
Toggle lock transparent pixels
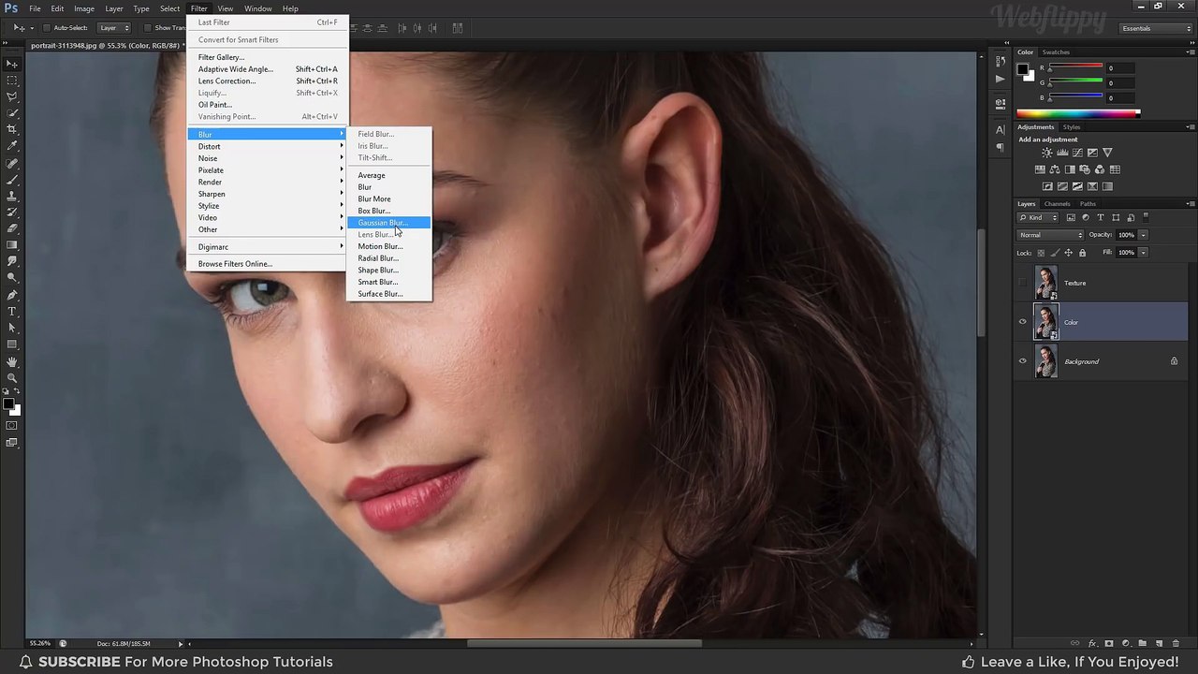click(x=1042, y=253)
